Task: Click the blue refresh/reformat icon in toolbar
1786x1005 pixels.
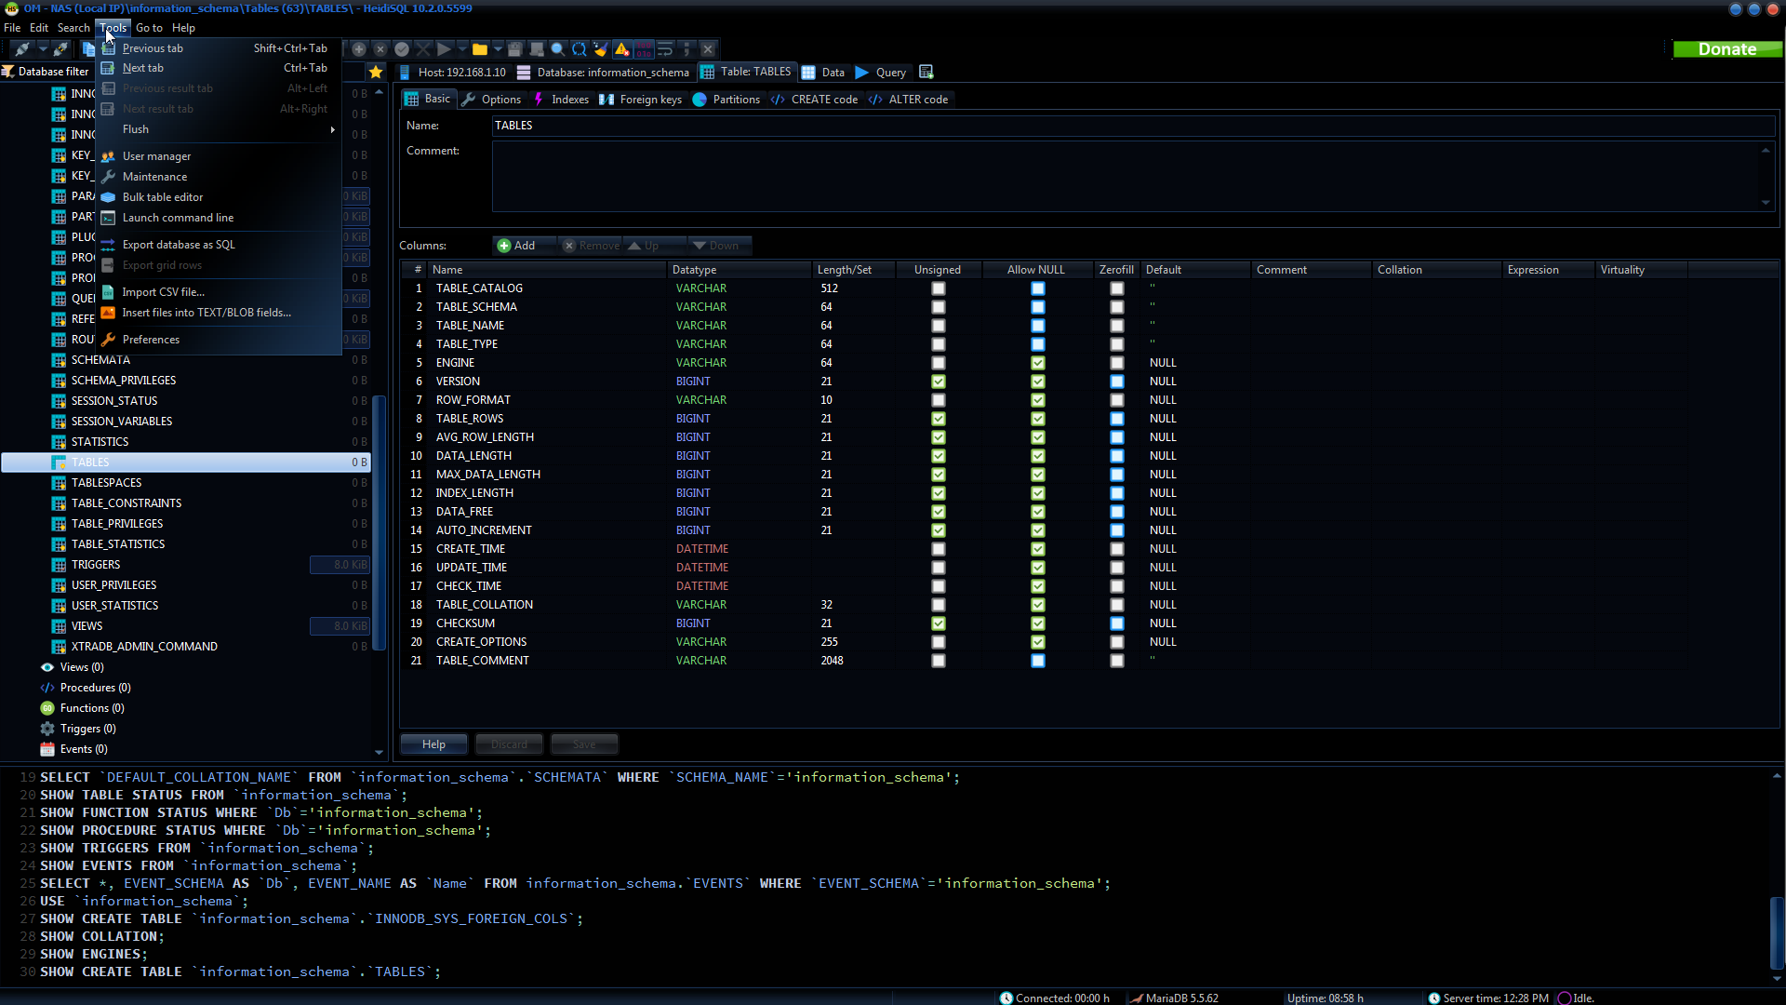Action: [579, 49]
